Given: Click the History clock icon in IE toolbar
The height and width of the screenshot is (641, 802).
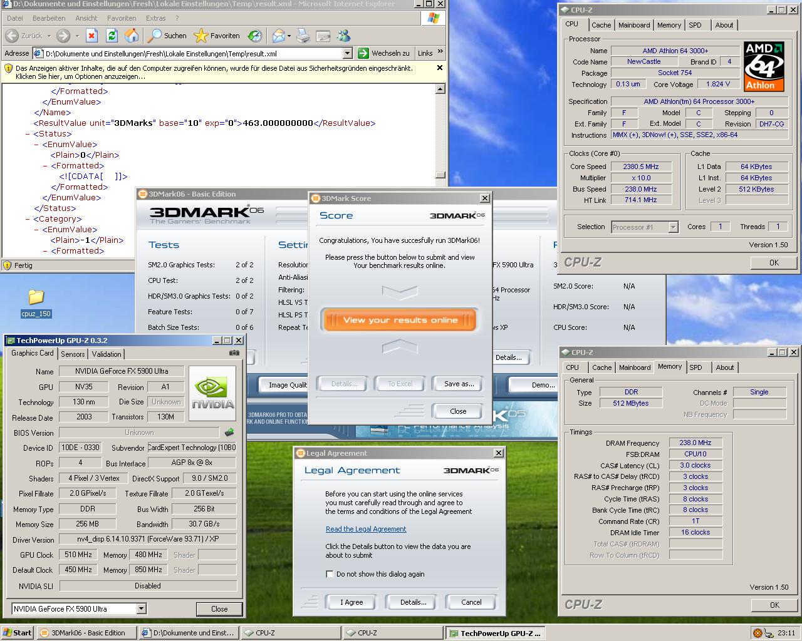Looking at the screenshot, I should (255, 36).
